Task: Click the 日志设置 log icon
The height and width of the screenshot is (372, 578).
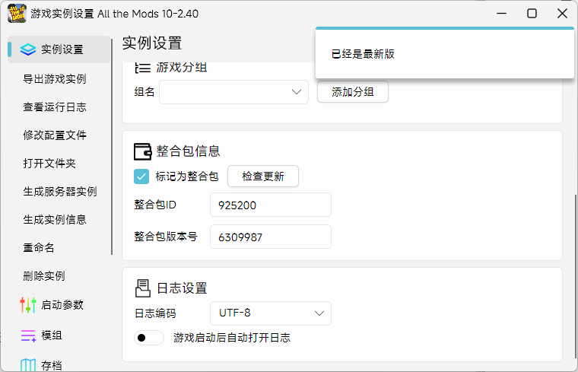Action: (x=143, y=288)
